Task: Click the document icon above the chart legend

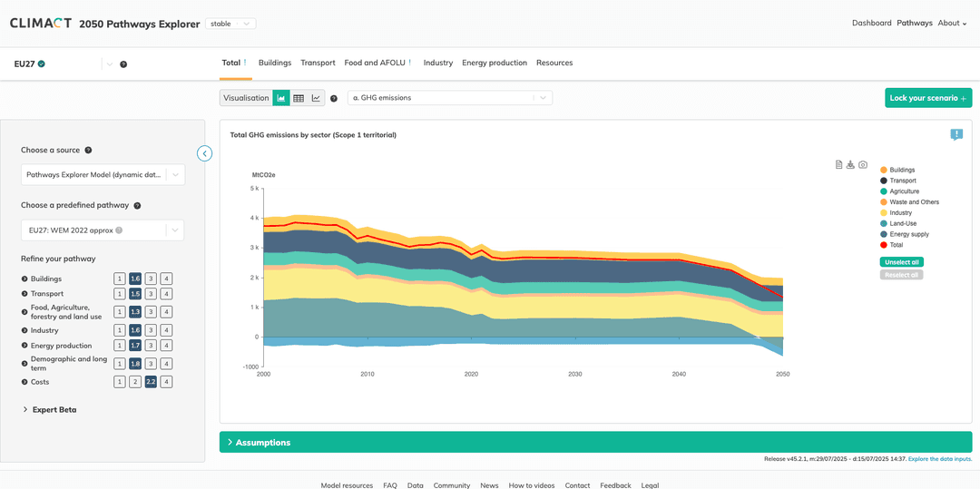Action: click(x=839, y=165)
